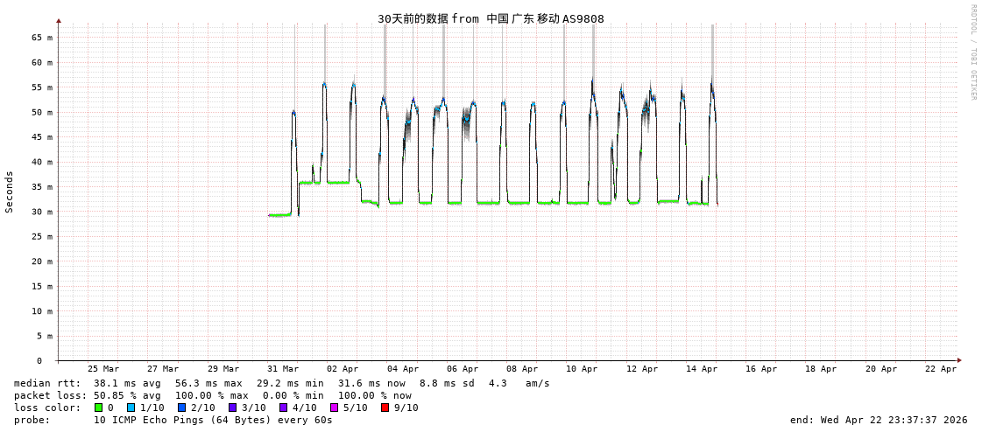
Task: Click the vertical Seconds axis title
Action: pyautogui.click(x=10, y=192)
